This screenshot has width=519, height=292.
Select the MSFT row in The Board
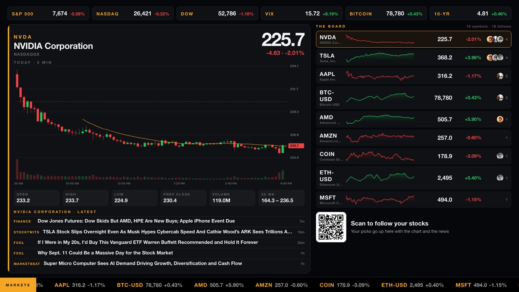pyautogui.click(x=414, y=200)
